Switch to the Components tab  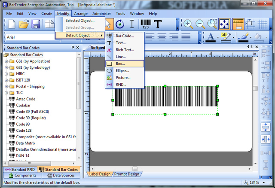click(x=22, y=176)
